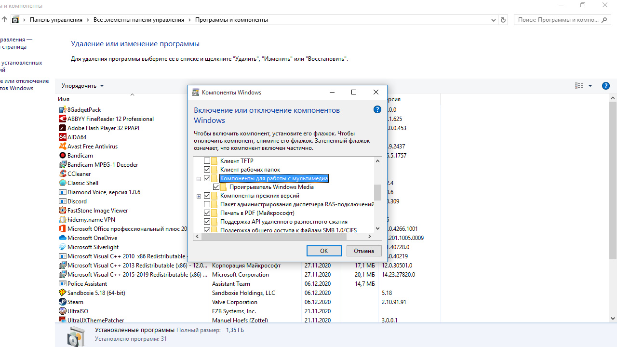Image resolution: width=617 pixels, height=347 pixels.
Task: Expand Панель управления breadcrumb arrow
Action: coord(88,20)
